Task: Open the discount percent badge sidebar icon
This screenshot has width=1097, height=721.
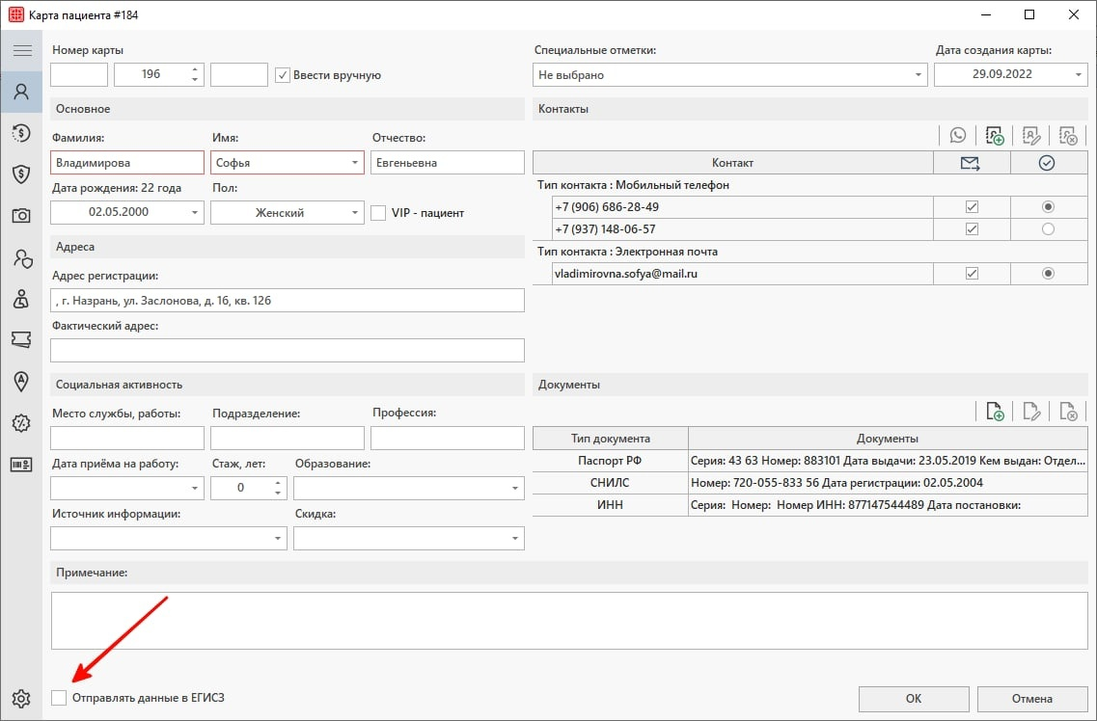Action: click(x=21, y=423)
